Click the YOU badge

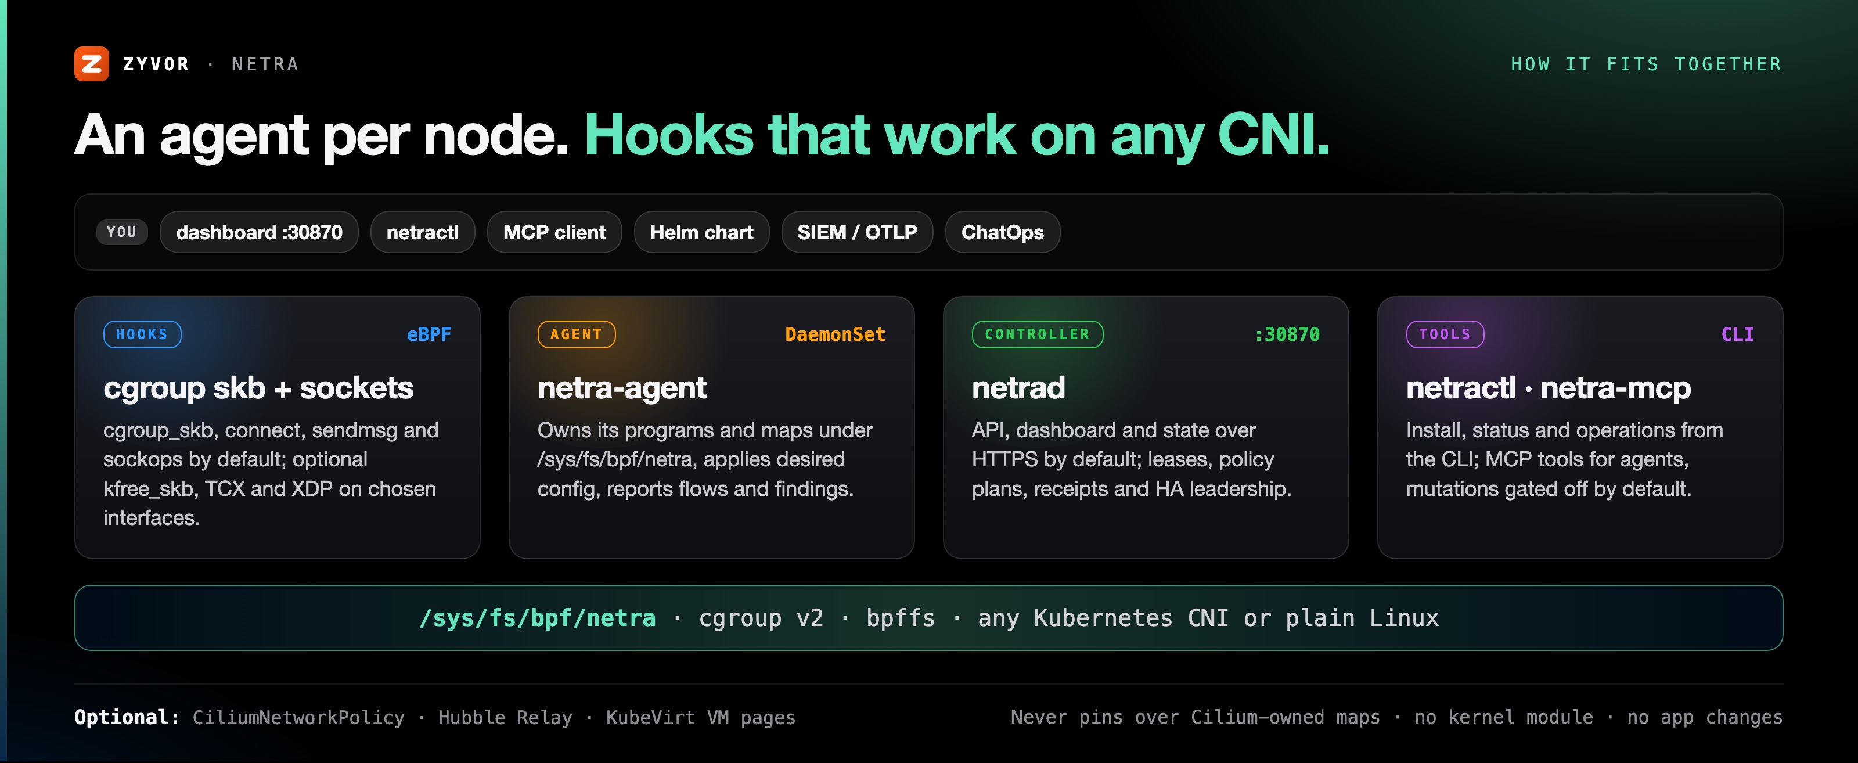[122, 232]
